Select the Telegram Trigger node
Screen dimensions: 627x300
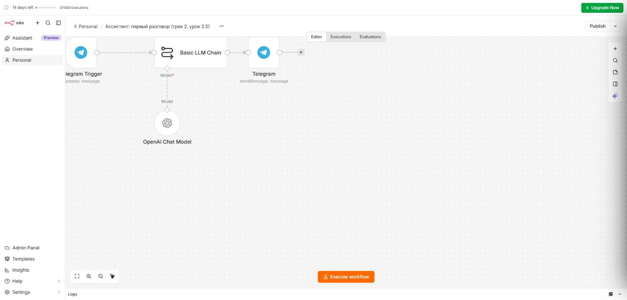click(x=81, y=52)
